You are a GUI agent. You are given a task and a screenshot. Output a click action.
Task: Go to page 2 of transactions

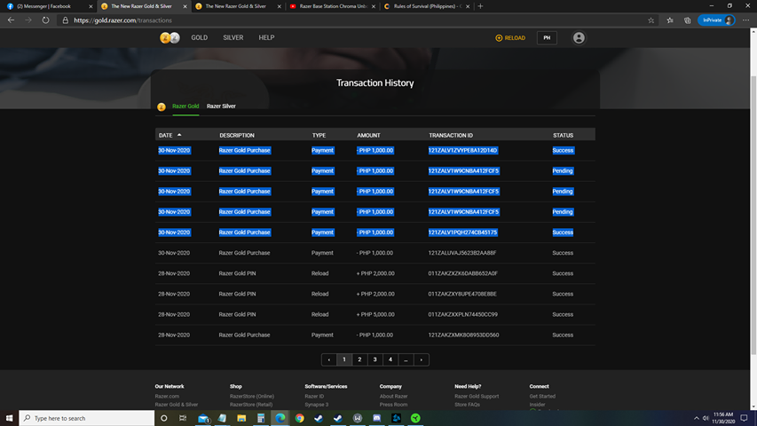point(359,359)
